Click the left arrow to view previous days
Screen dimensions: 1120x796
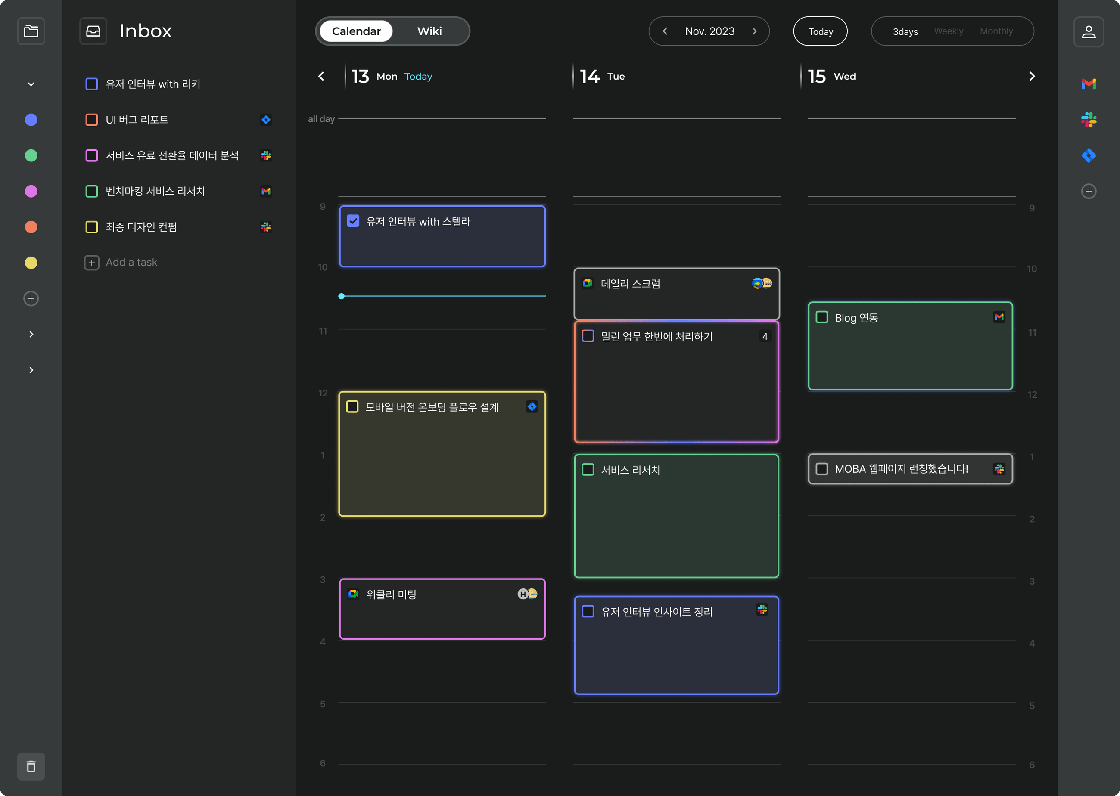[321, 76]
